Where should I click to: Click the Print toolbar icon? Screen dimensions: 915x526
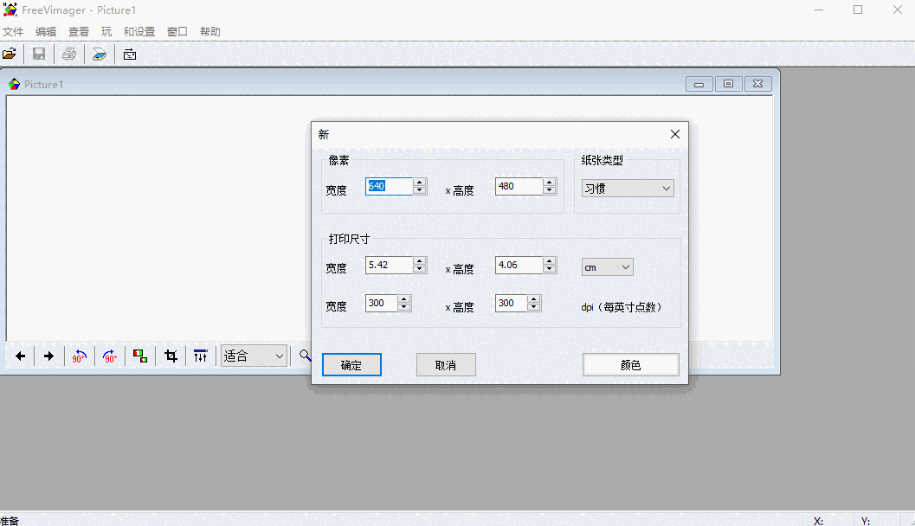coord(68,53)
